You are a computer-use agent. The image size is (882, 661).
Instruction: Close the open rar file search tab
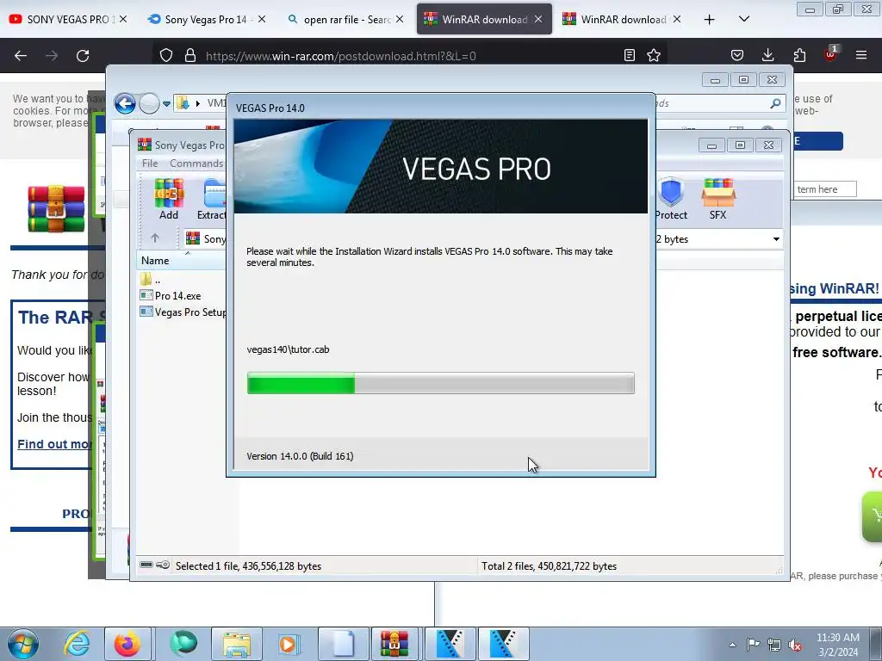coord(400,19)
